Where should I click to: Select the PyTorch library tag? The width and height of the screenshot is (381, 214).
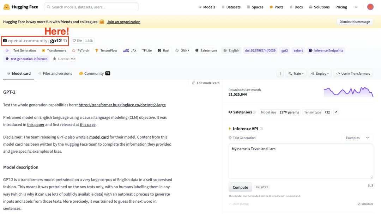pos(81,50)
